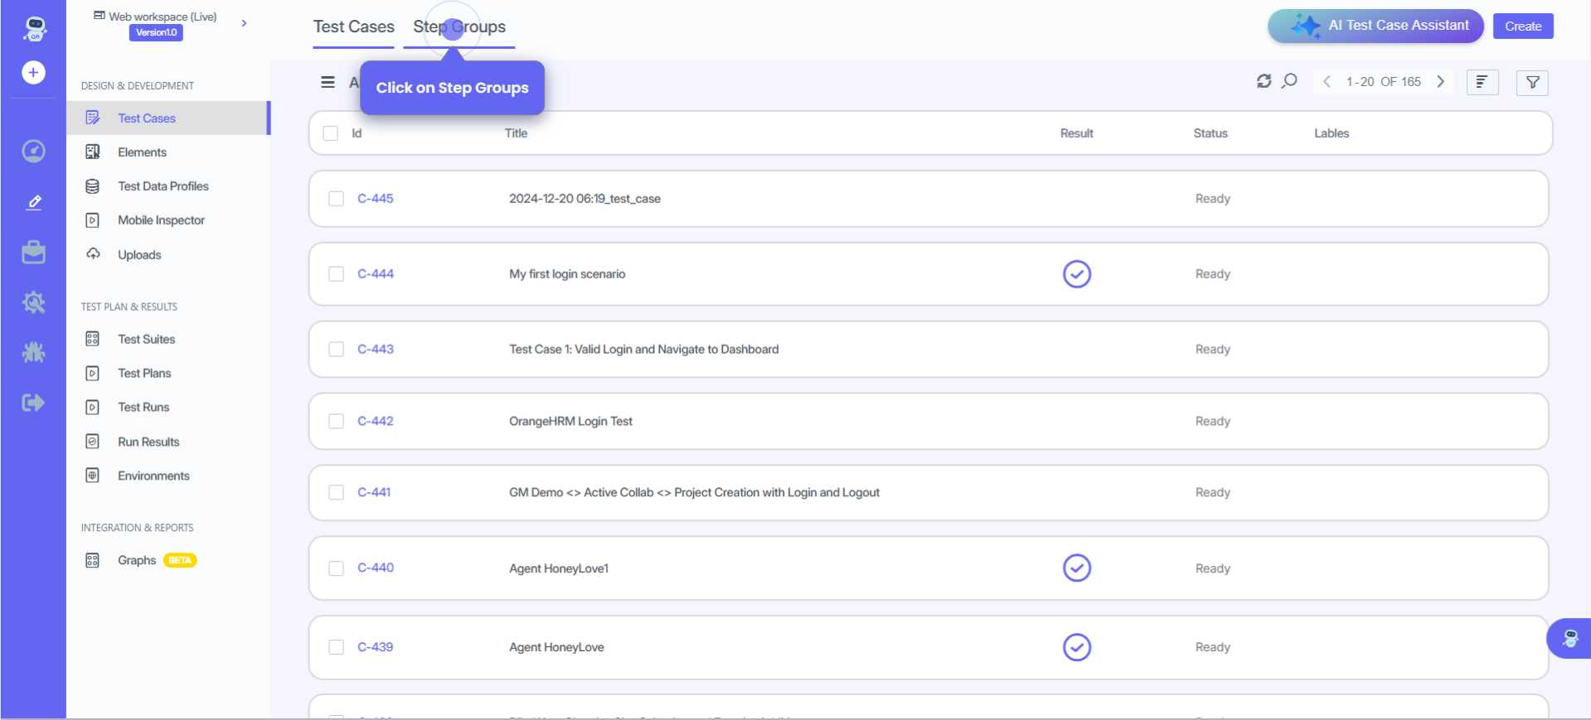
Task: Collapse the hamburger menu above the list
Action: tap(327, 82)
